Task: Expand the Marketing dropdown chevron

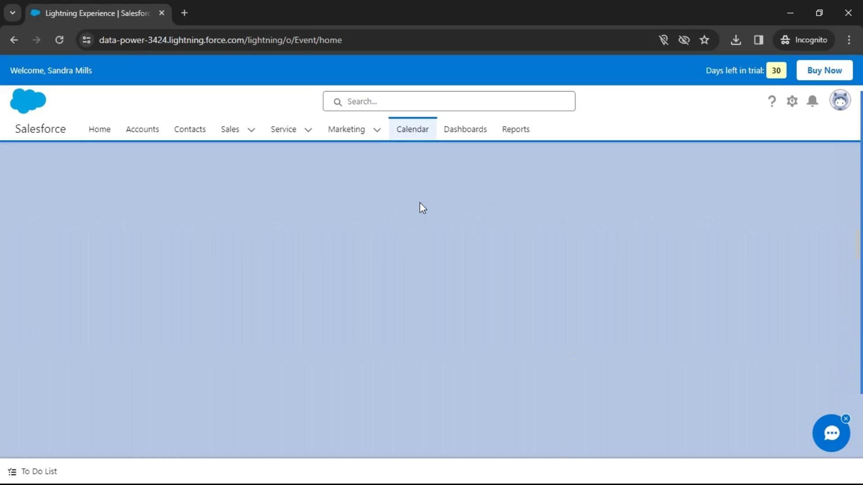Action: (377, 130)
